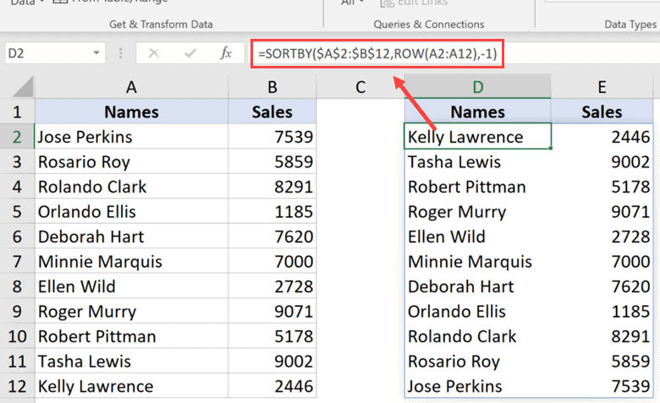Click the 9071 sales cell in column B
660x403 pixels.
(x=272, y=312)
